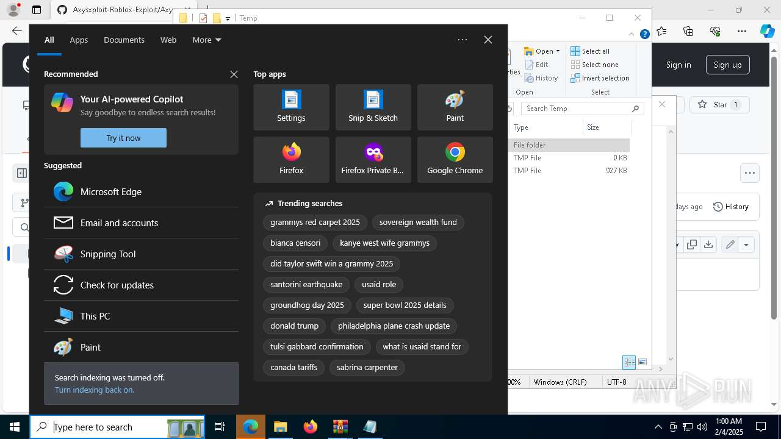The height and width of the screenshot is (439, 781).
Task: Search trending groundhog day 2025
Action: (x=307, y=305)
